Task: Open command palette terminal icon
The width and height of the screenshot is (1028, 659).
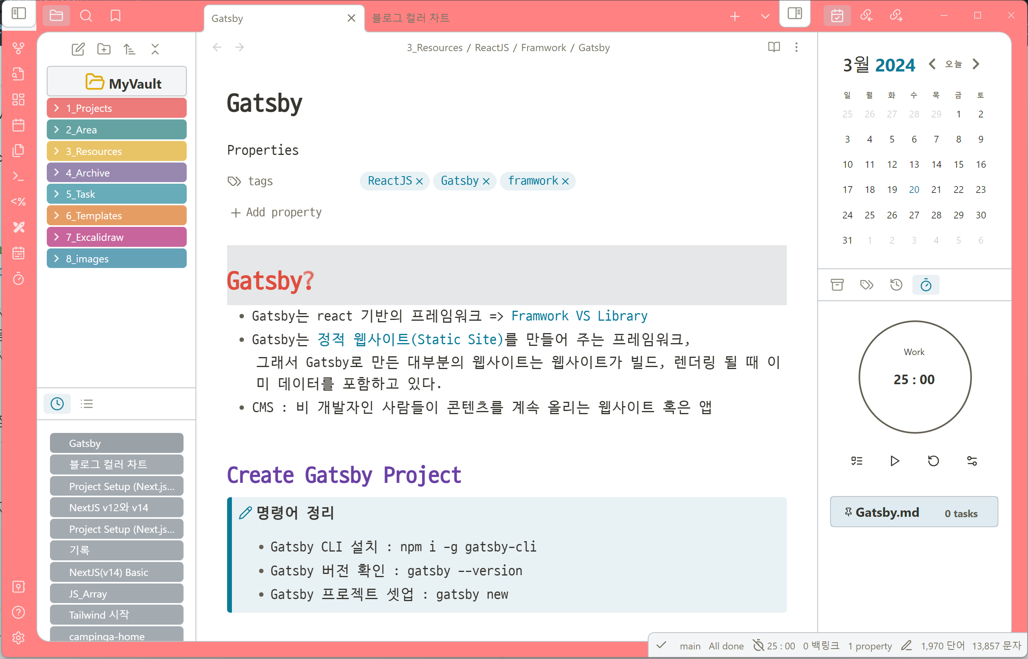Action: pyautogui.click(x=18, y=176)
